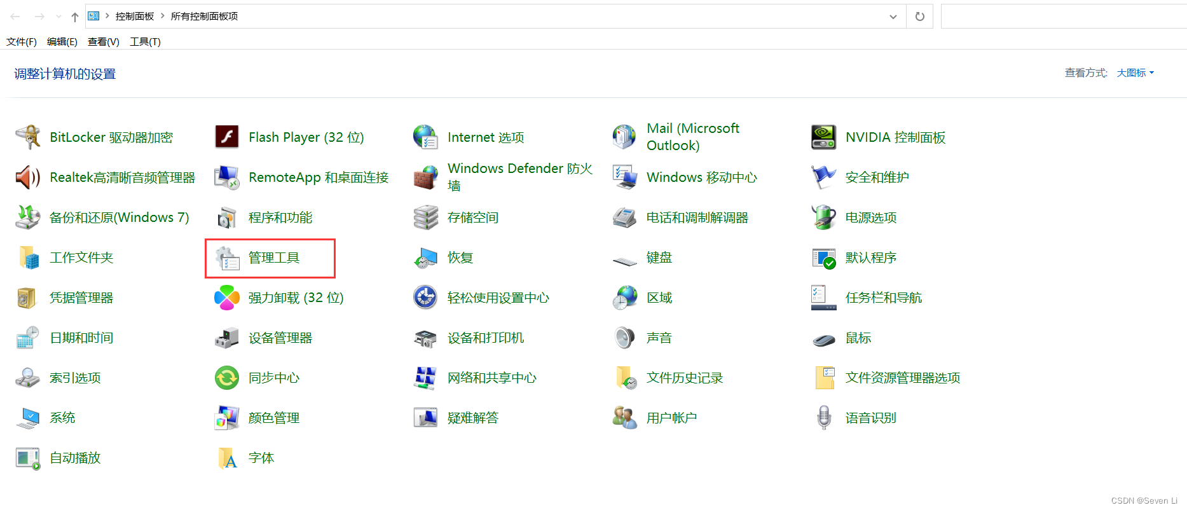Image resolution: width=1187 pixels, height=510 pixels.
Task: Open the Windows Defender 防火墙 brick wall icon
Action: point(426,177)
